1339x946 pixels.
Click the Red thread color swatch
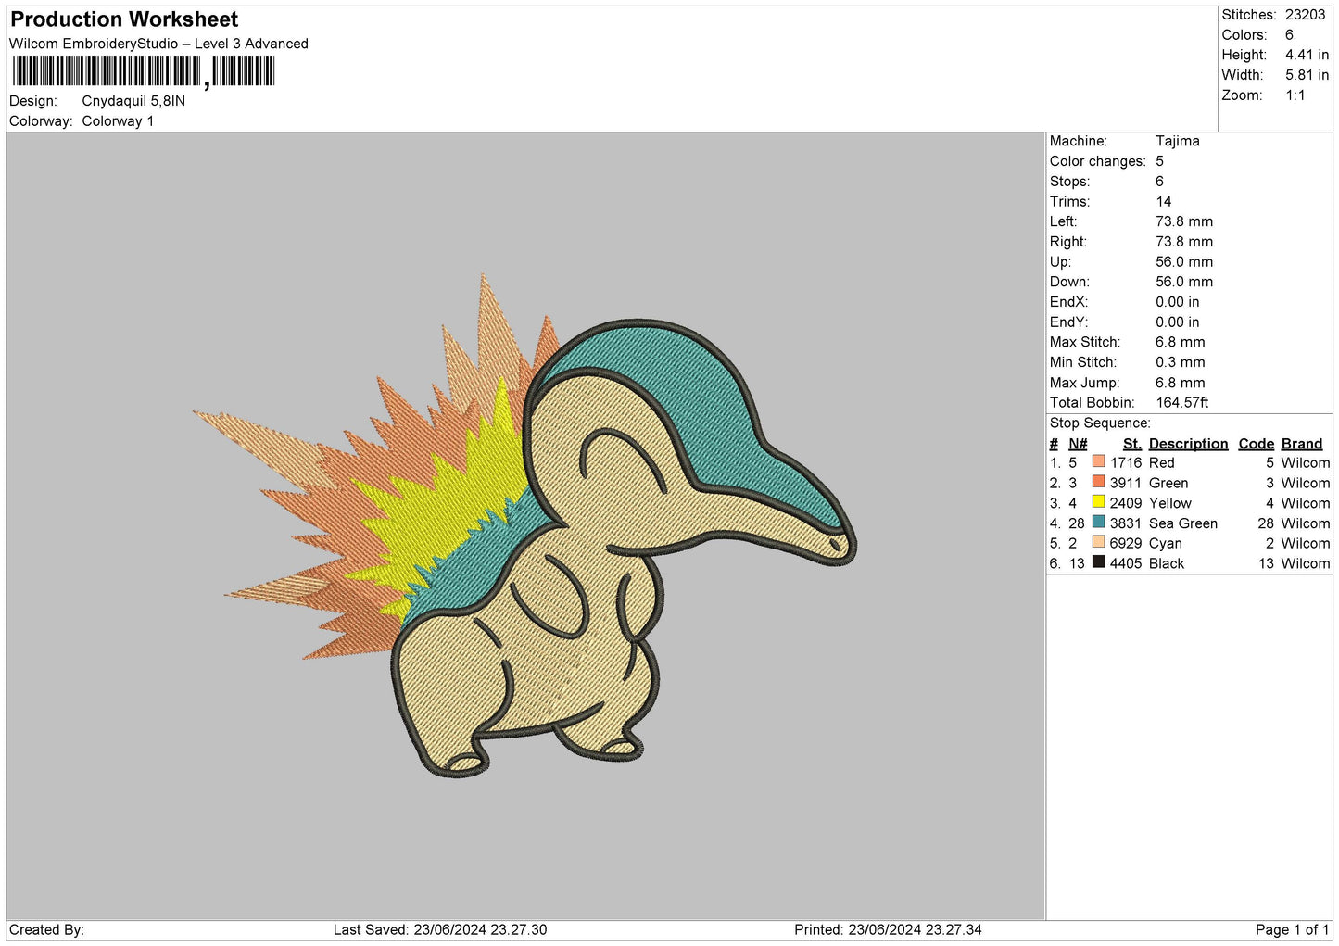point(1098,461)
